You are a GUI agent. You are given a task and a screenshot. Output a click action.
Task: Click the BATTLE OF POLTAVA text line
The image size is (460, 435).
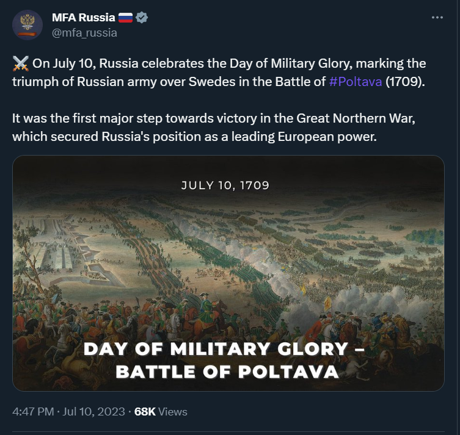pos(227,372)
